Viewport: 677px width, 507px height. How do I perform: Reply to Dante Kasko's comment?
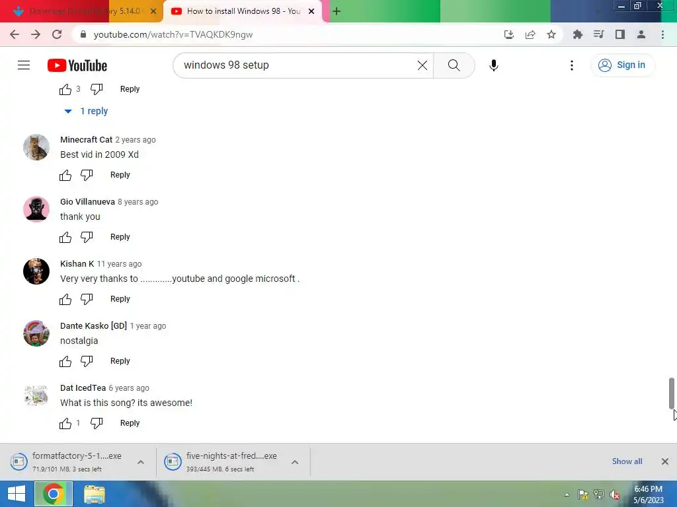point(120,361)
